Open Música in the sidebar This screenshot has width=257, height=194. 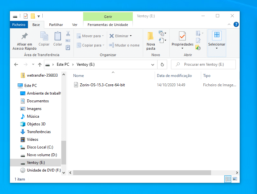pos(30,116)
